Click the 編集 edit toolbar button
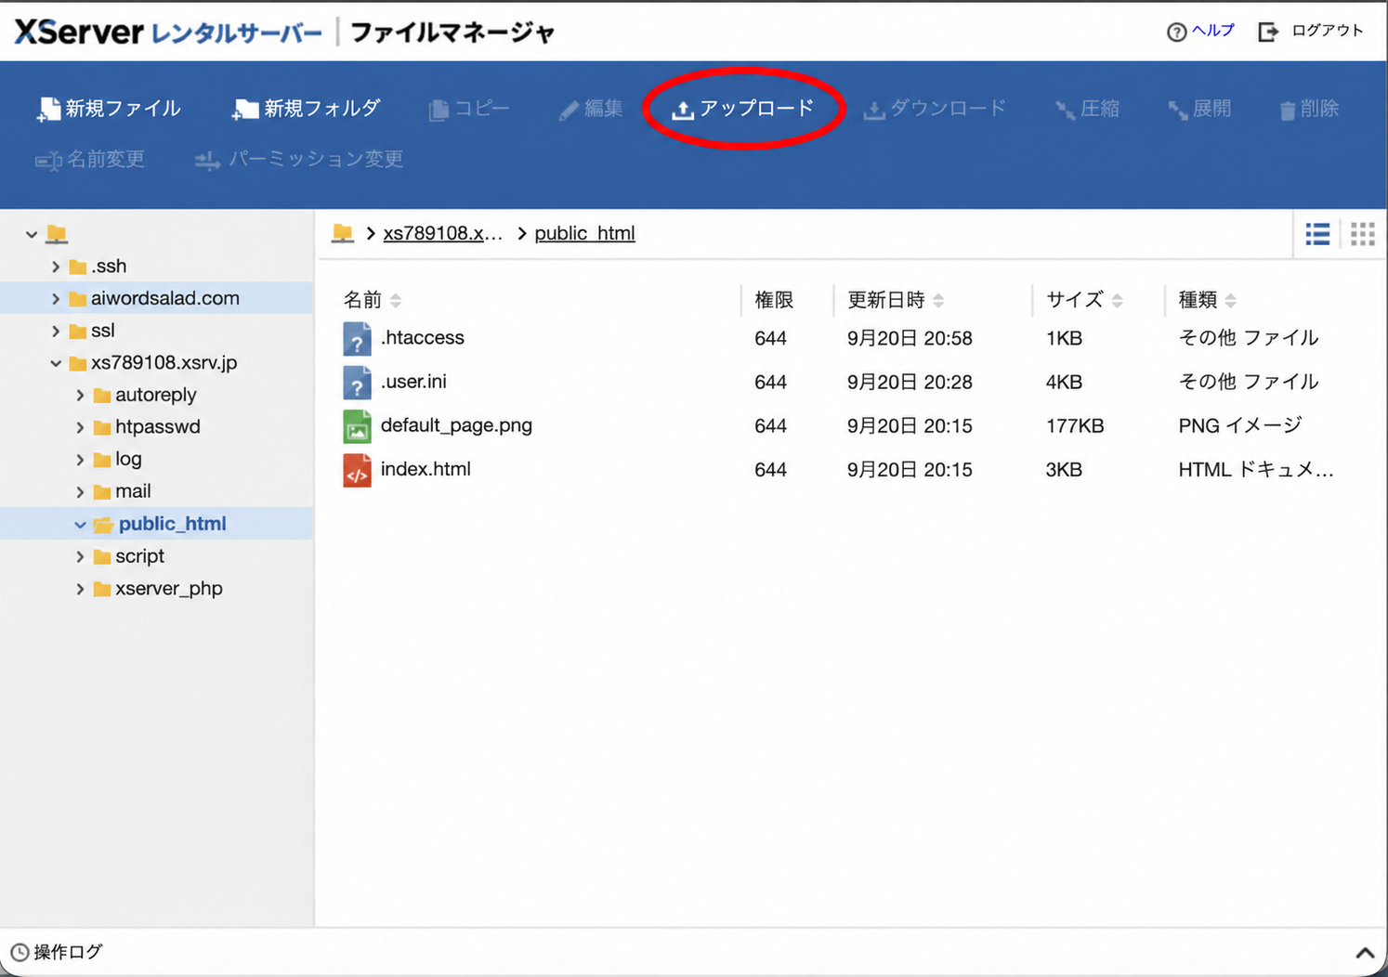Screen dimensions: 1388x977 click(x=591, y=109)
